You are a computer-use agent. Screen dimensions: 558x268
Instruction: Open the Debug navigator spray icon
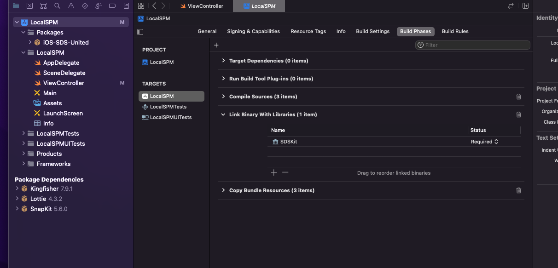(99, 6)
